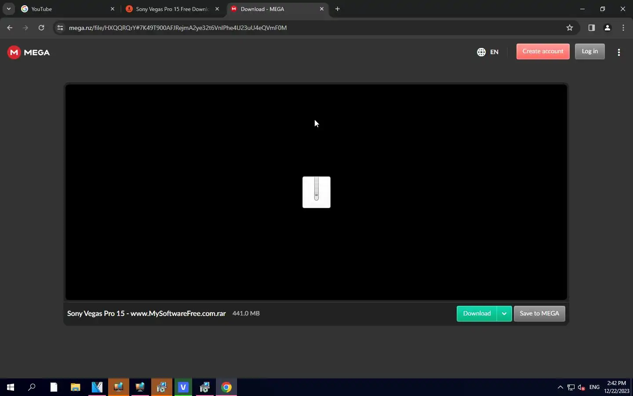
Task: Close the Sony Vegas Pro 15 tab
Action: pyautogui.click(x=217, y=9)
